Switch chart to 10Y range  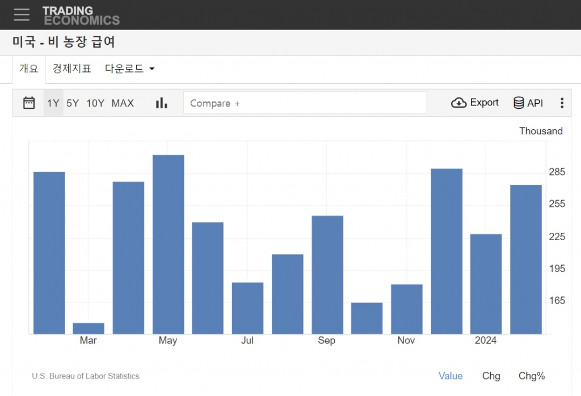(x=95, y=103)
